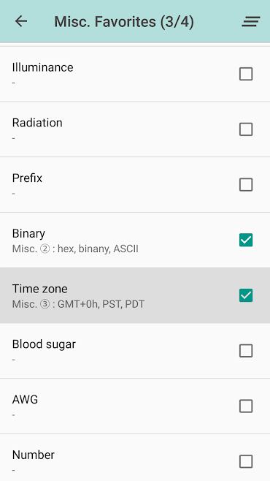Select the Illuminance list row

point(135,74)
